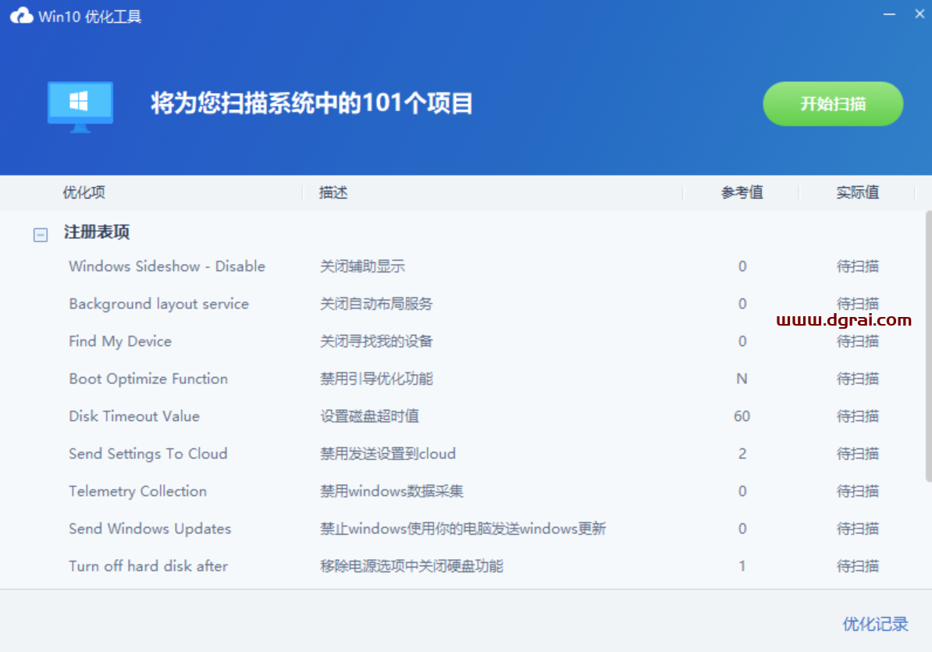Select the Send Settings To Cloud entry
Viewport: 932px width, 652px height.
point(148,454)
